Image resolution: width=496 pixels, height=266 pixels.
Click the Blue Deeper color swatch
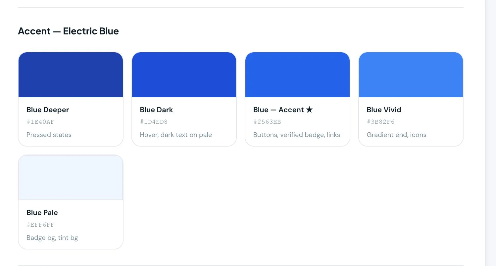tap(71, 75)
